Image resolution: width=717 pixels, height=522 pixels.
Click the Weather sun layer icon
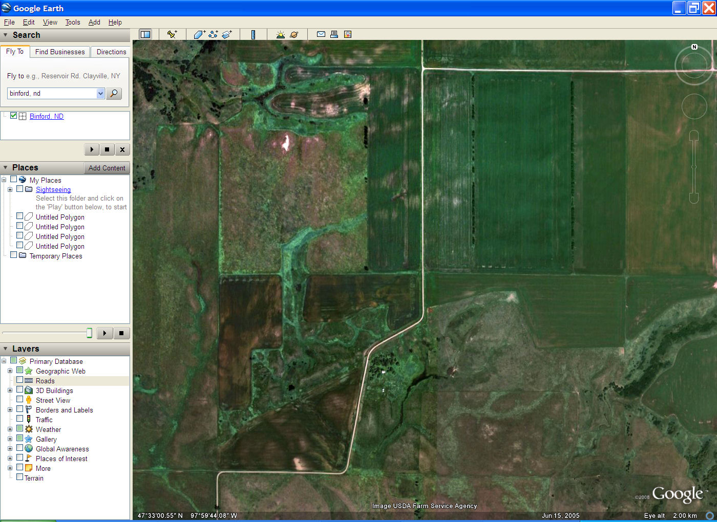pos(29,429)
